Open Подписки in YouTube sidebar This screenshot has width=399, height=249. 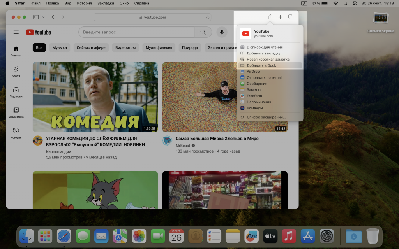tap(16, 92)
